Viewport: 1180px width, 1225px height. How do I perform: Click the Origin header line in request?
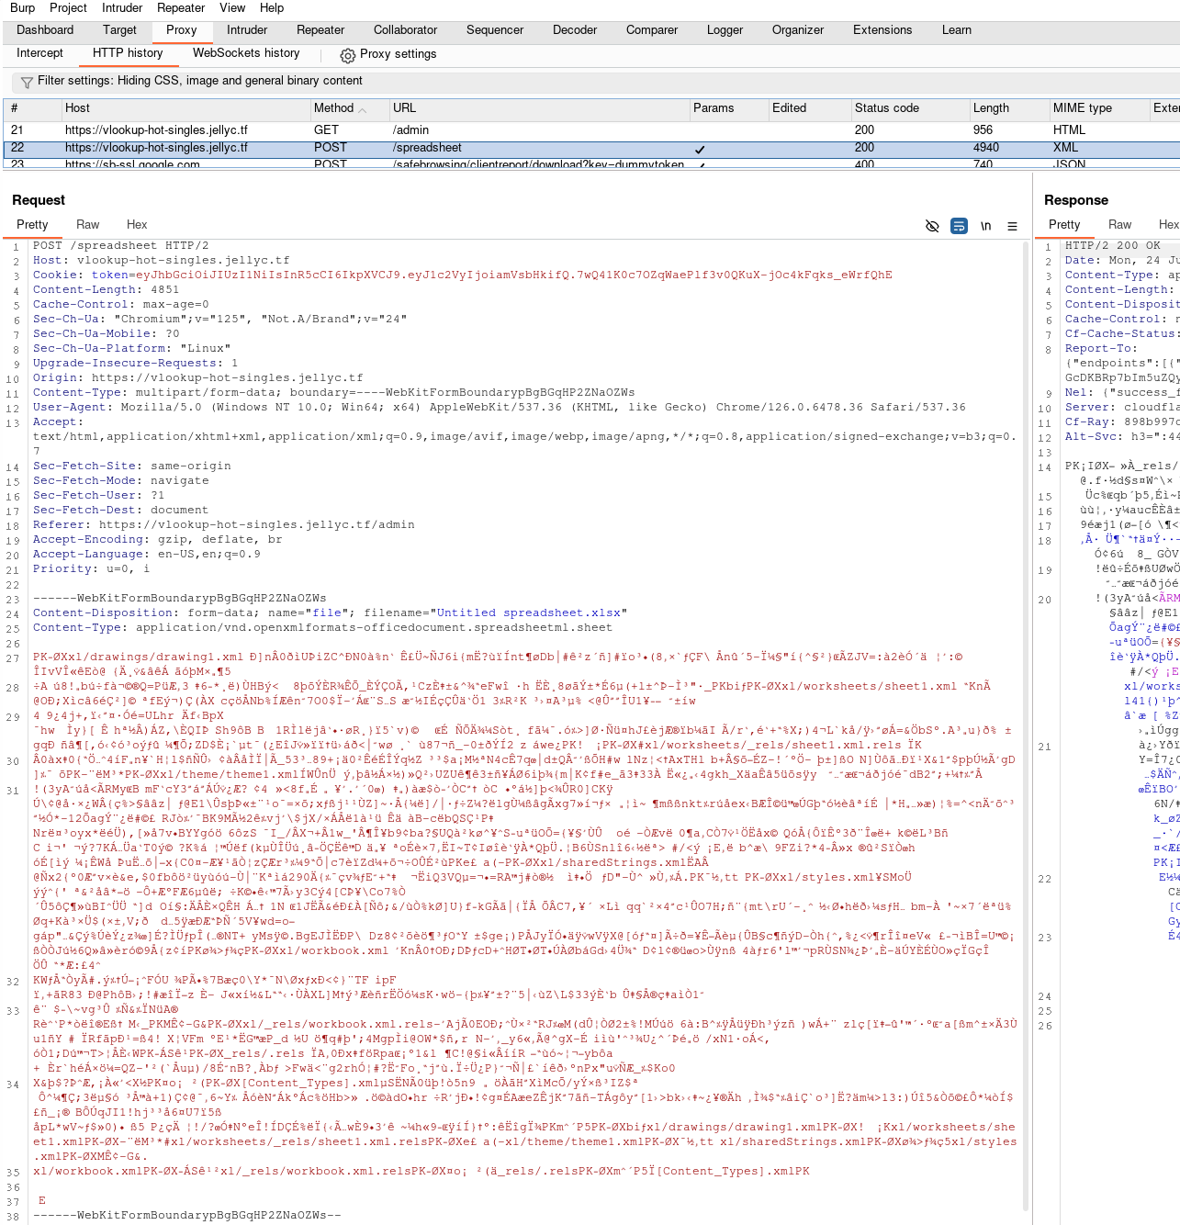click(198, 377)
